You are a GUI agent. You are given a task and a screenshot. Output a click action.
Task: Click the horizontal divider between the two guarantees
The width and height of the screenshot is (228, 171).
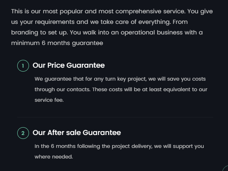click(115, 117)
